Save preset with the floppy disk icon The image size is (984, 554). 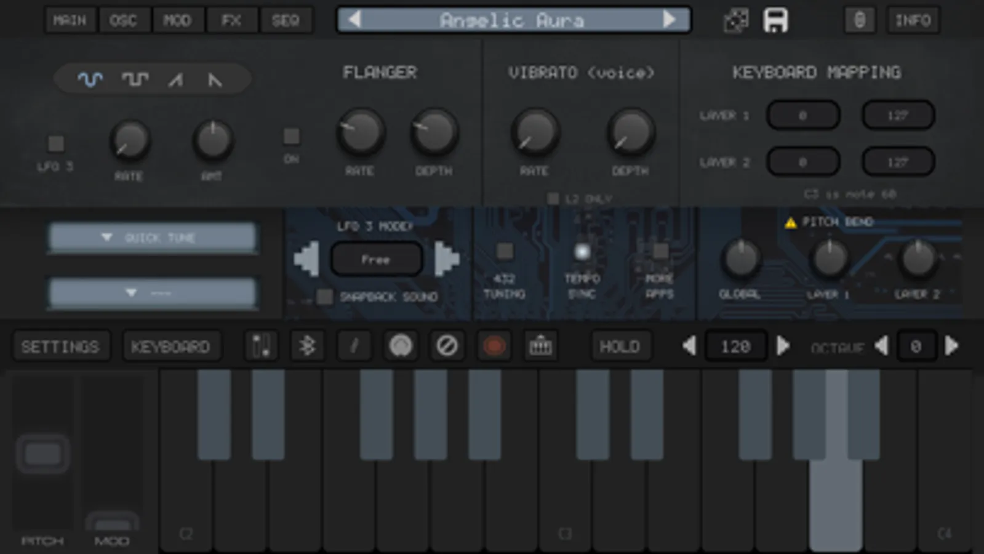pos(775,20)
